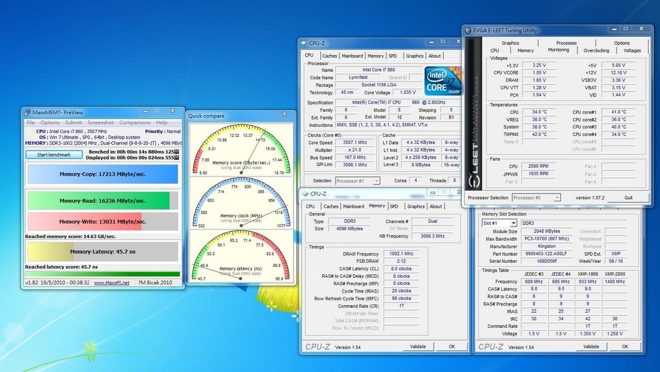
Task: Open the Comparisons menu in MaxxMEM
Action: 135,123
